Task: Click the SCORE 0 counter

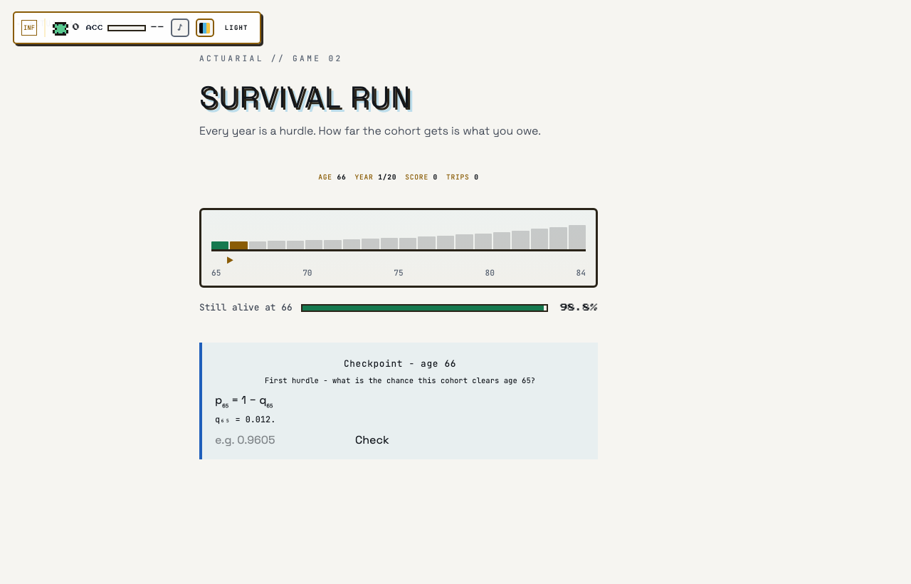Action: [421, 177]
